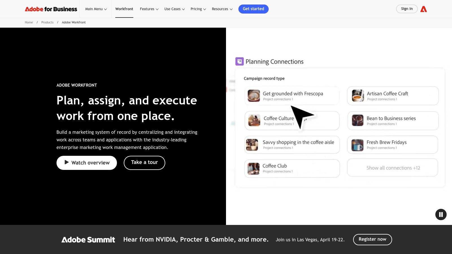Switch to the Workfront tab

coord(124,9)
